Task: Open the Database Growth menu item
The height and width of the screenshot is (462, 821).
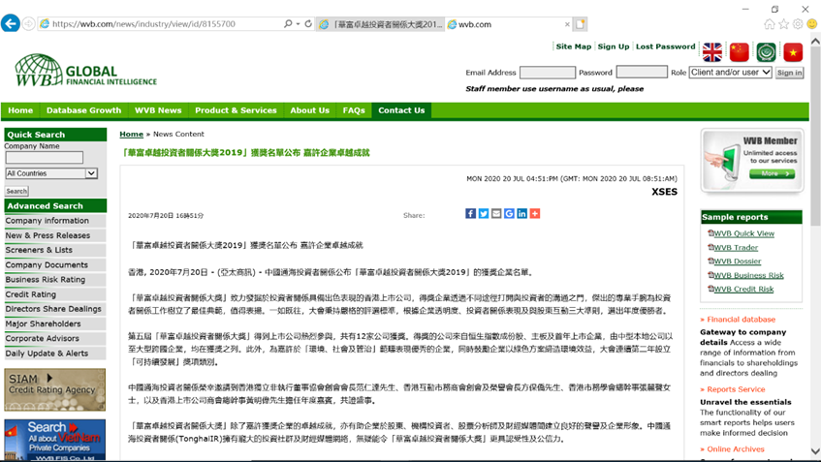Action: (x=83, y=110)
